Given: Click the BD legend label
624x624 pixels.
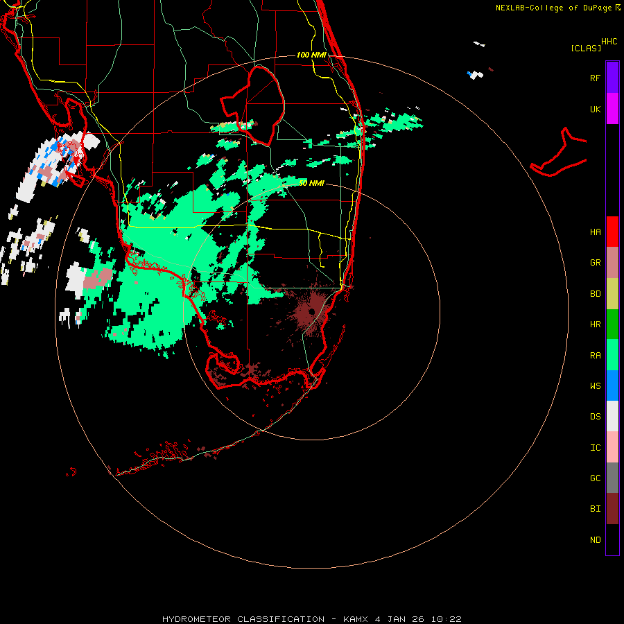Looking at the screenshot, I should coord(595,294).
